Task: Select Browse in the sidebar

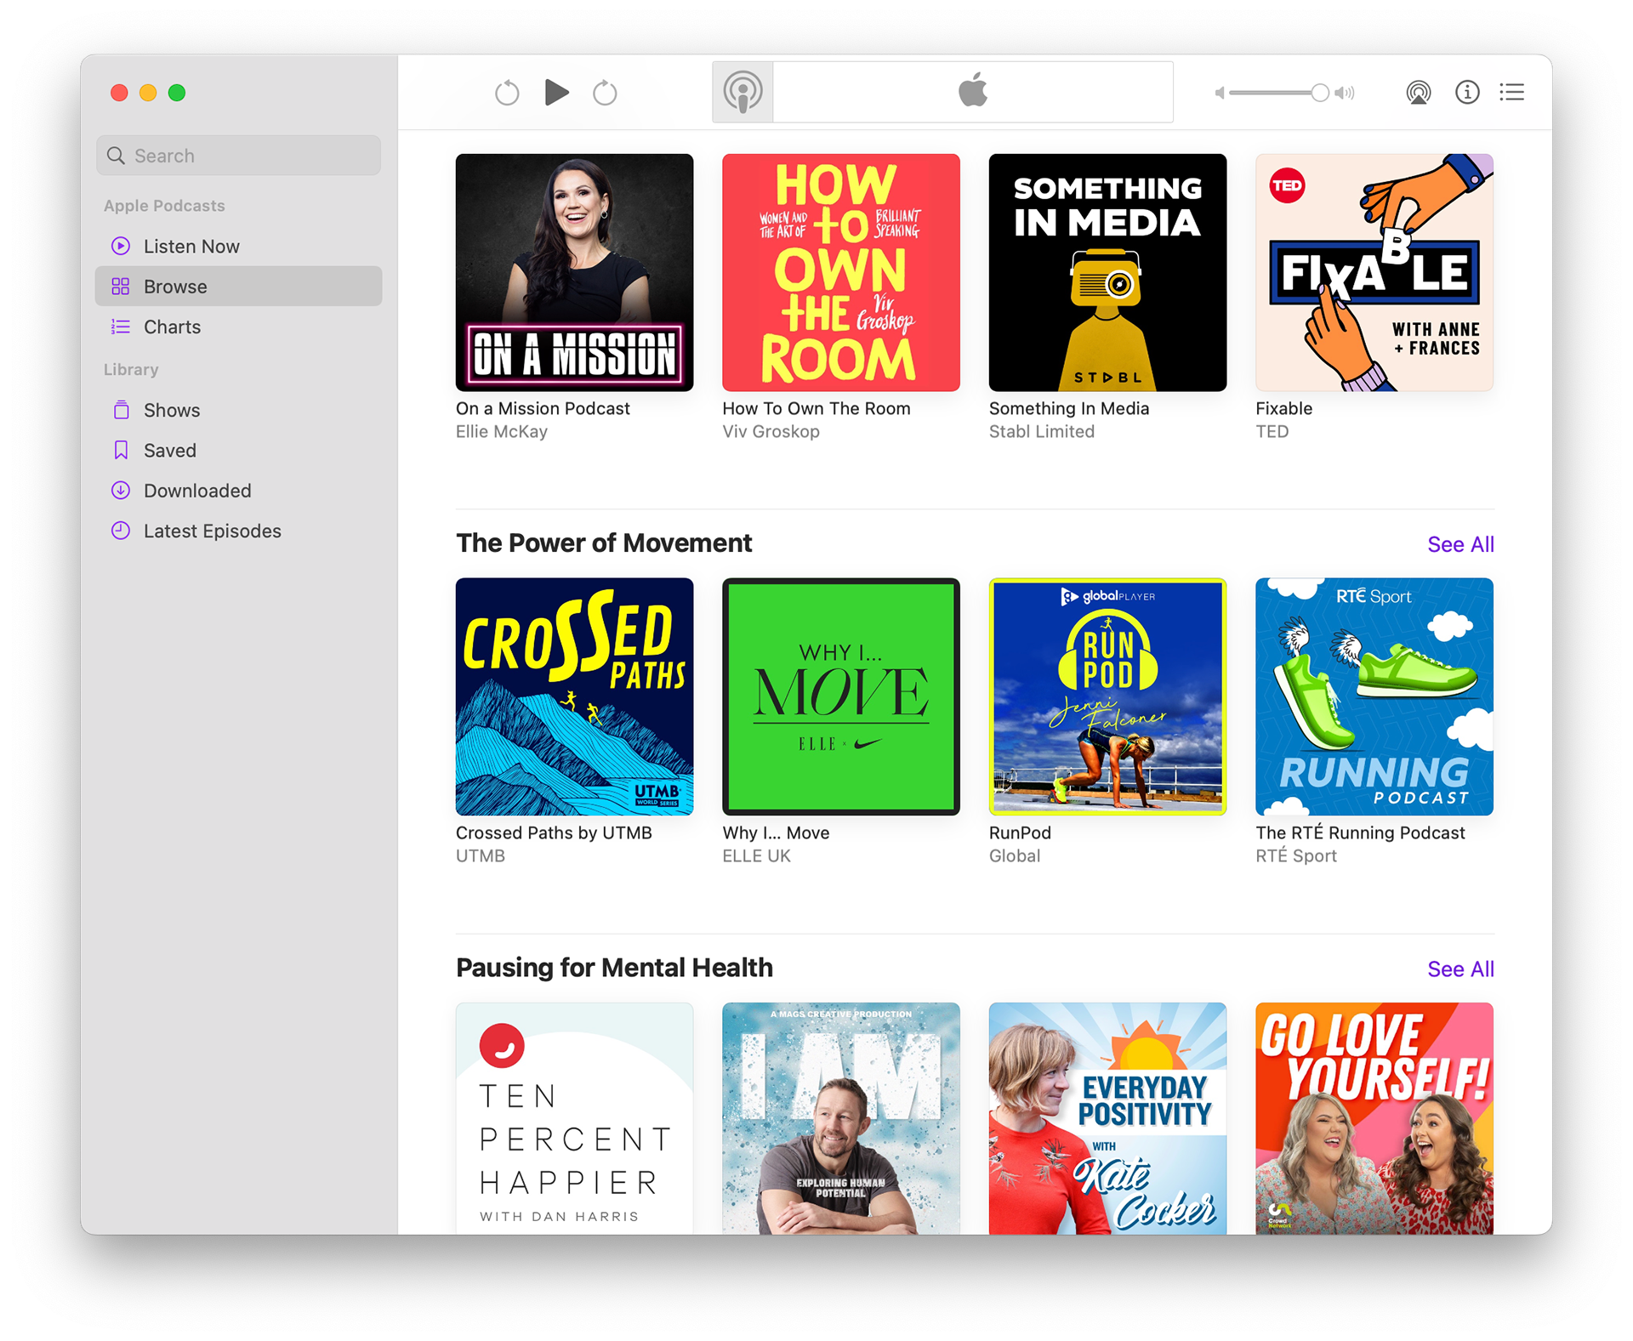Action: (238, 287)
